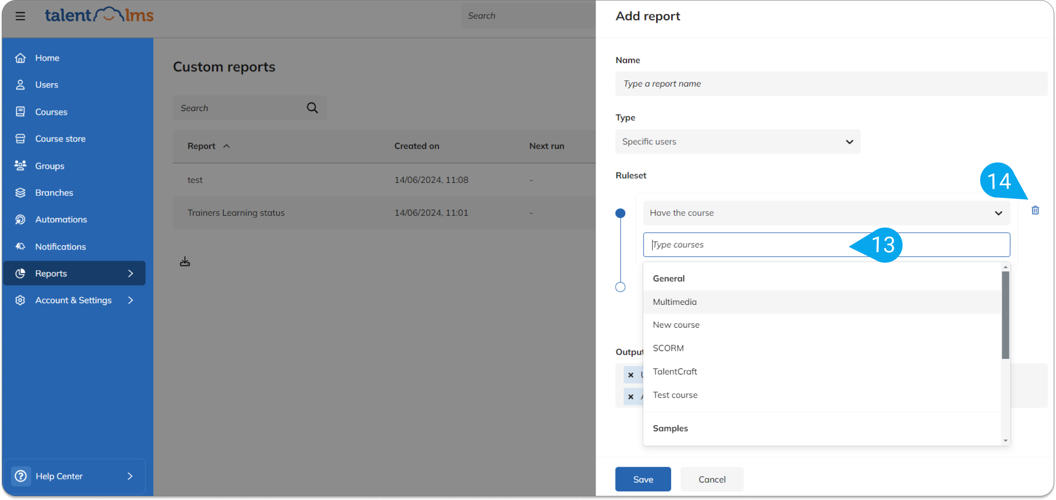Click the Automations icon
The image size is (1056, 500).
click(20, 219)
